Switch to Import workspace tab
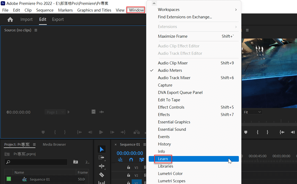297x184 pixels. 26,19
